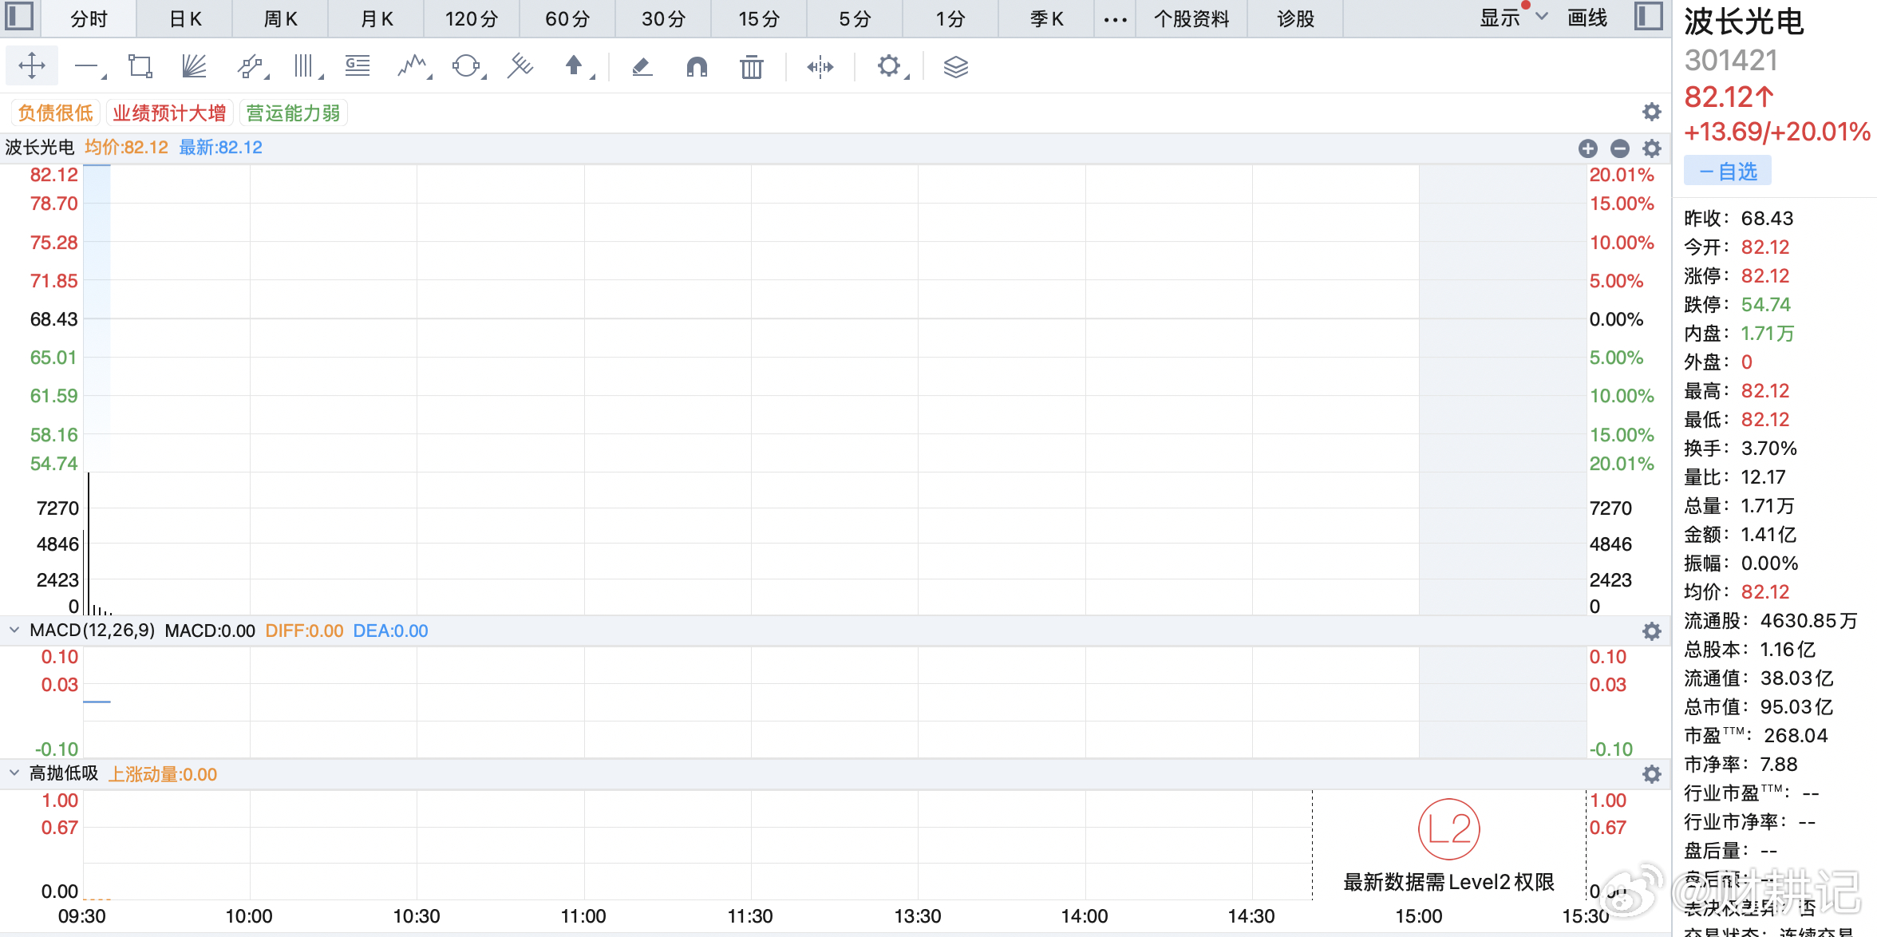The height and width of the screenshot is (937, 1877).
Task: Click the 均价:82.12 label in chart header
Action: [126, 148]
